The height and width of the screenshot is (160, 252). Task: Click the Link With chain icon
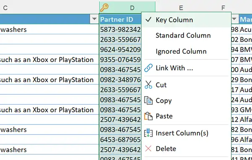tap(148, 68)
